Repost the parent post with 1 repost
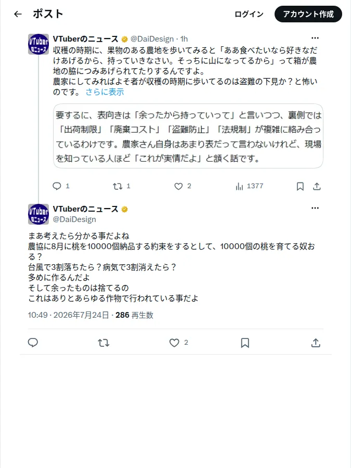 tap(122, 186)
